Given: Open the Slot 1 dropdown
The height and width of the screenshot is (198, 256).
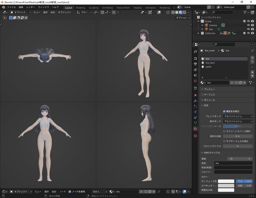Looking at the screenshot, I should 100,192.
